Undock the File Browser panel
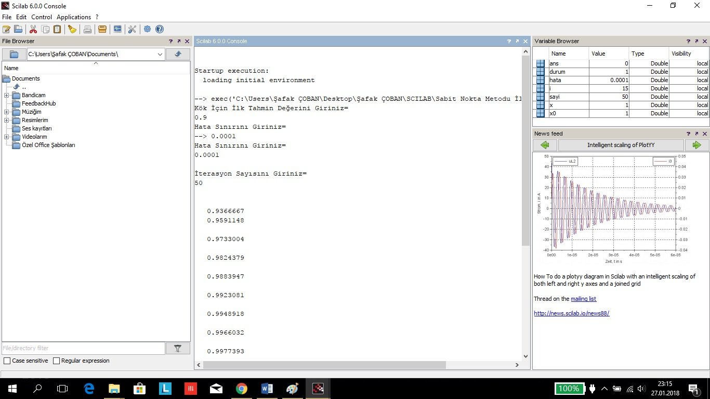This screenshot has width=710, height=399. [179, 41]
